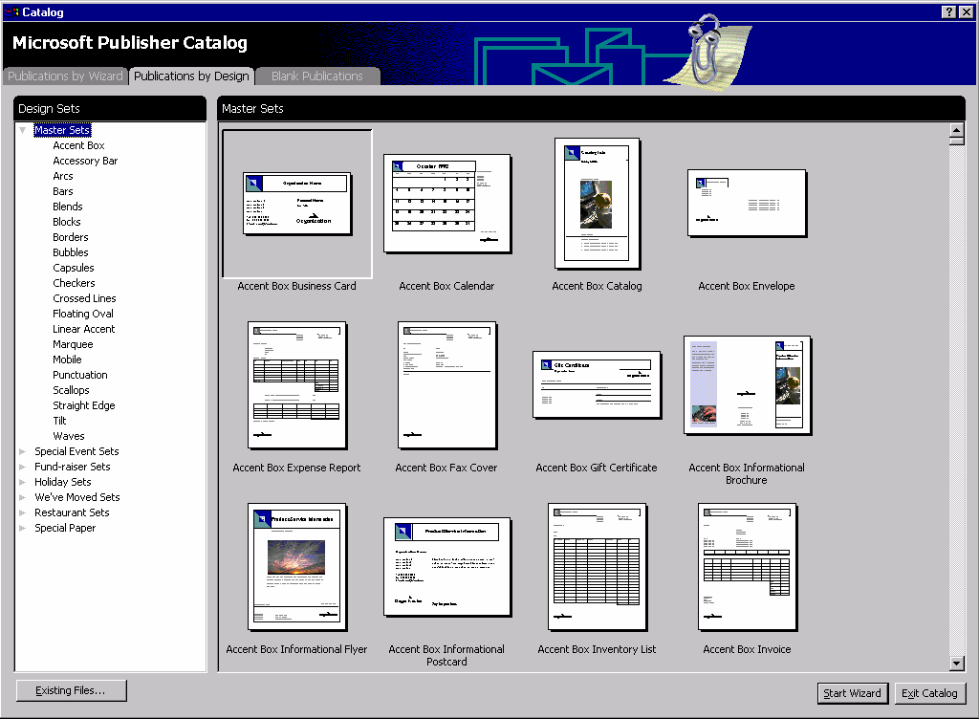Pick the Accent Box Catalog thumbnail
The width and height of the screenshot is (979, 719).
click(x=597, y=204)
